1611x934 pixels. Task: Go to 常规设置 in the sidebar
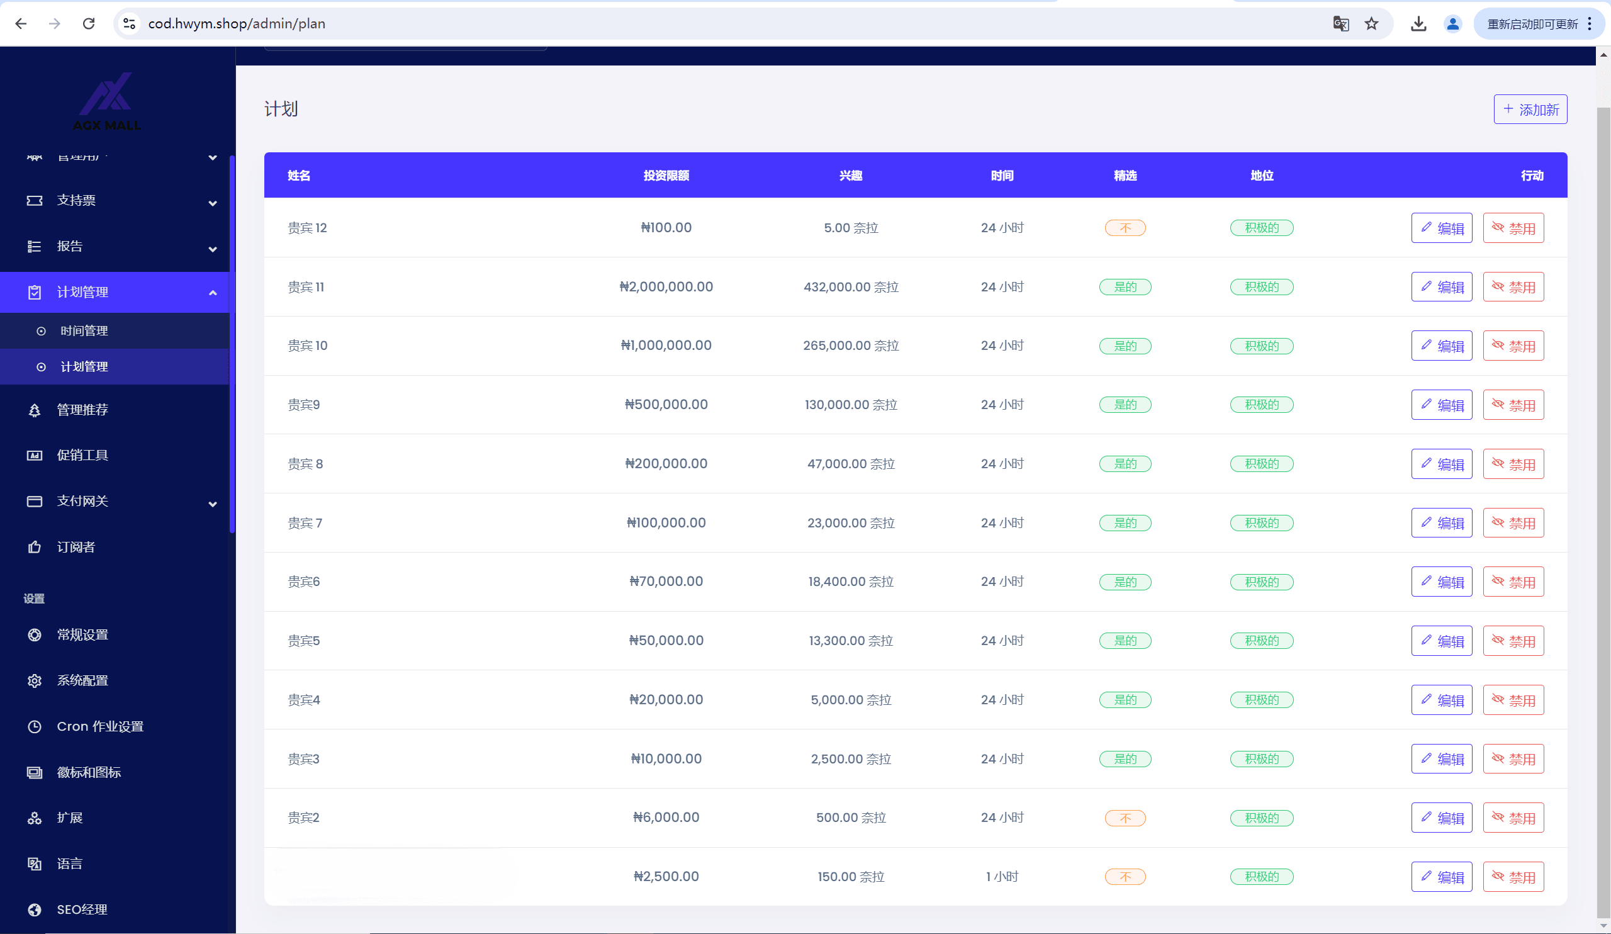(x=82, y=635)
